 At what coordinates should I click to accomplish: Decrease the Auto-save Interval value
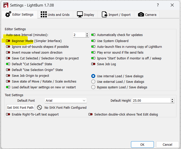[87, 36]
